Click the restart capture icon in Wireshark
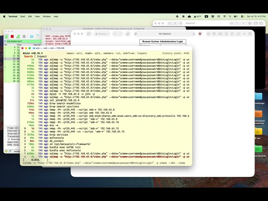 point(18,36)
